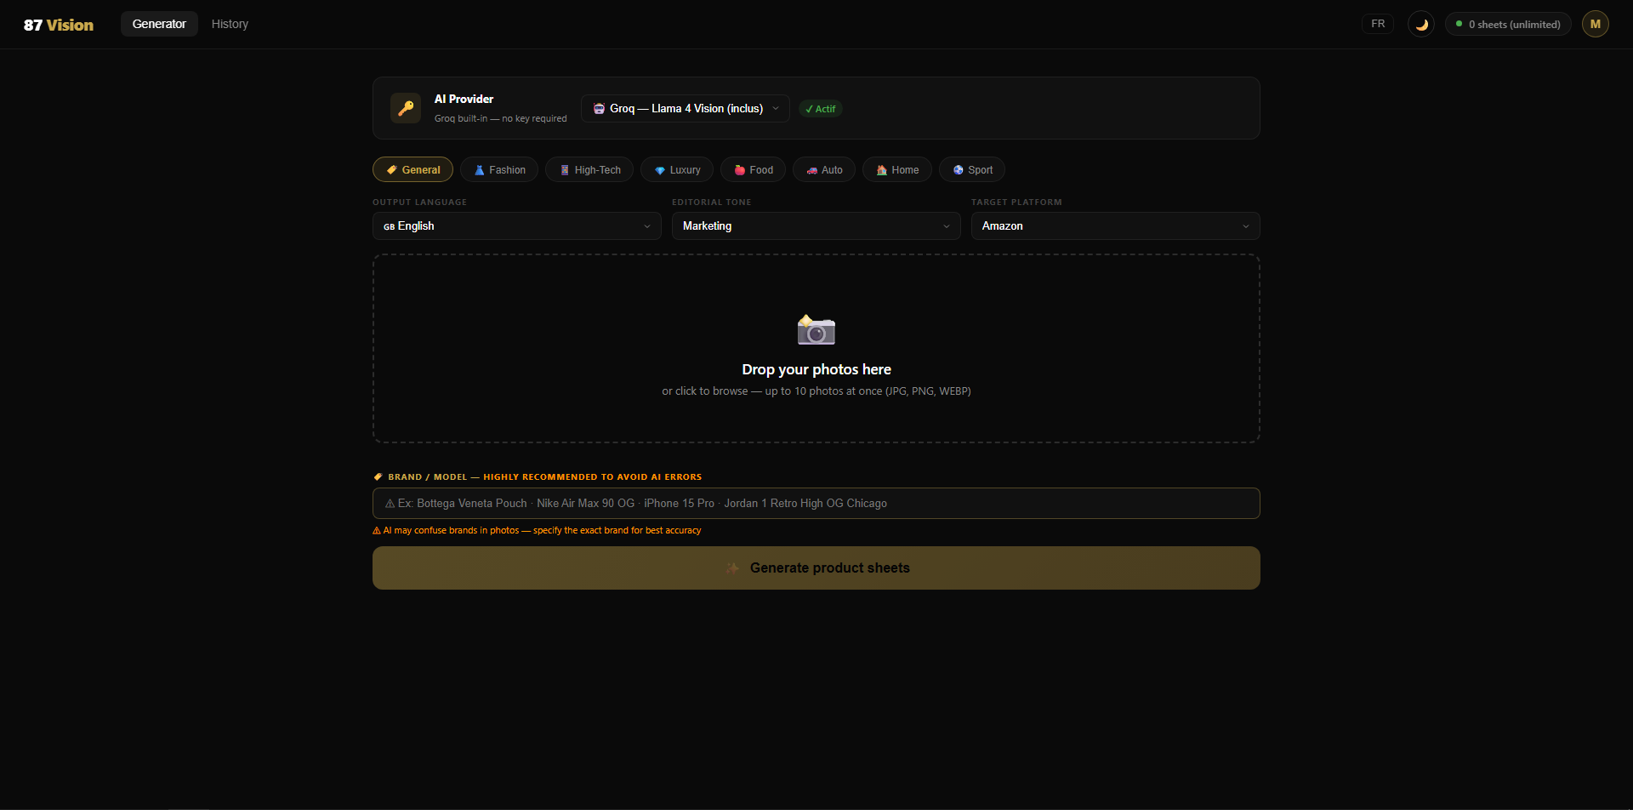Click the Actif status badge
The height and width of the screenshot is (810, 1633).
820,109
